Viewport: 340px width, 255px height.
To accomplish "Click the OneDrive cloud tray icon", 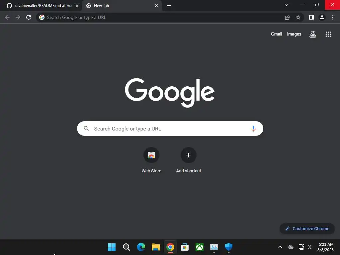I will click(291, 247).
